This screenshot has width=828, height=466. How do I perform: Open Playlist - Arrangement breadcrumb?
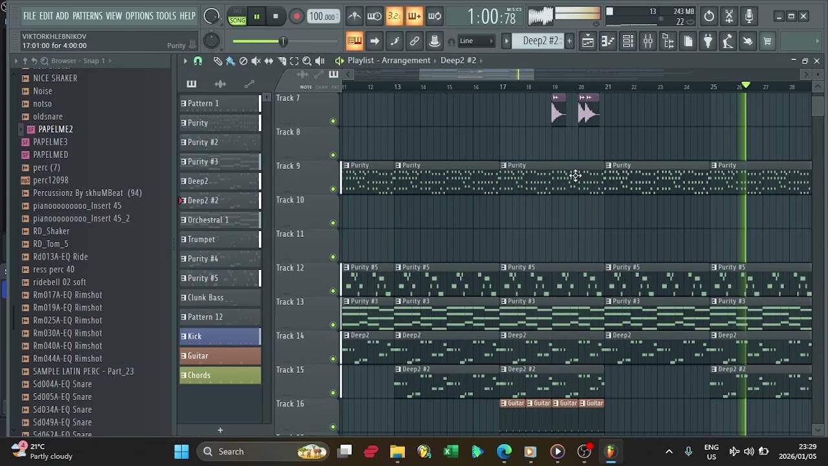pyautogui.click(x=389, y=60)
